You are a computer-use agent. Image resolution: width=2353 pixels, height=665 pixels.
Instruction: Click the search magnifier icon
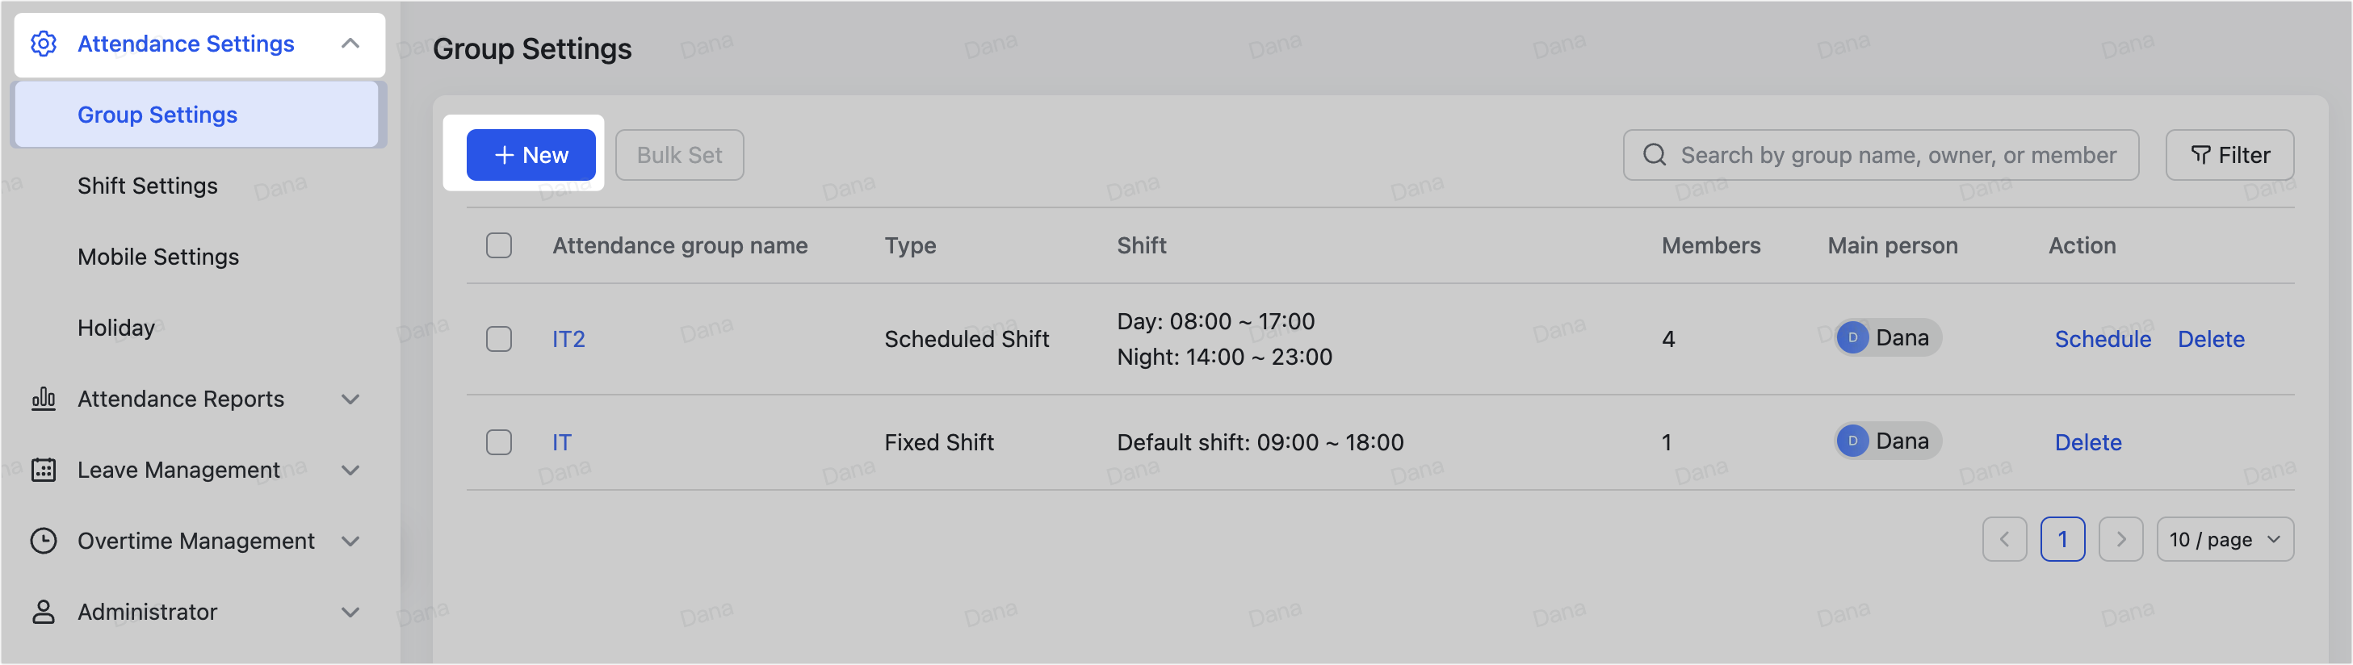(x=1655, y=154)
